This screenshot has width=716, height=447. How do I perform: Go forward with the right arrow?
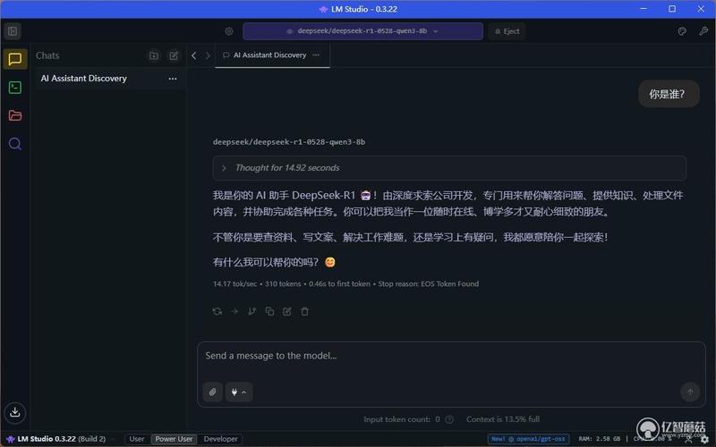tap(208, 55)
